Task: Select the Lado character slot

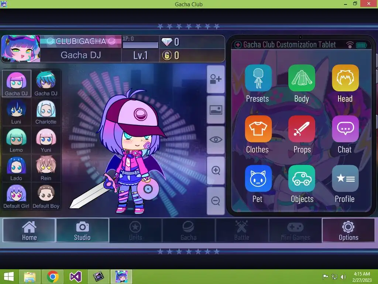Action: [x=16, y=168]
